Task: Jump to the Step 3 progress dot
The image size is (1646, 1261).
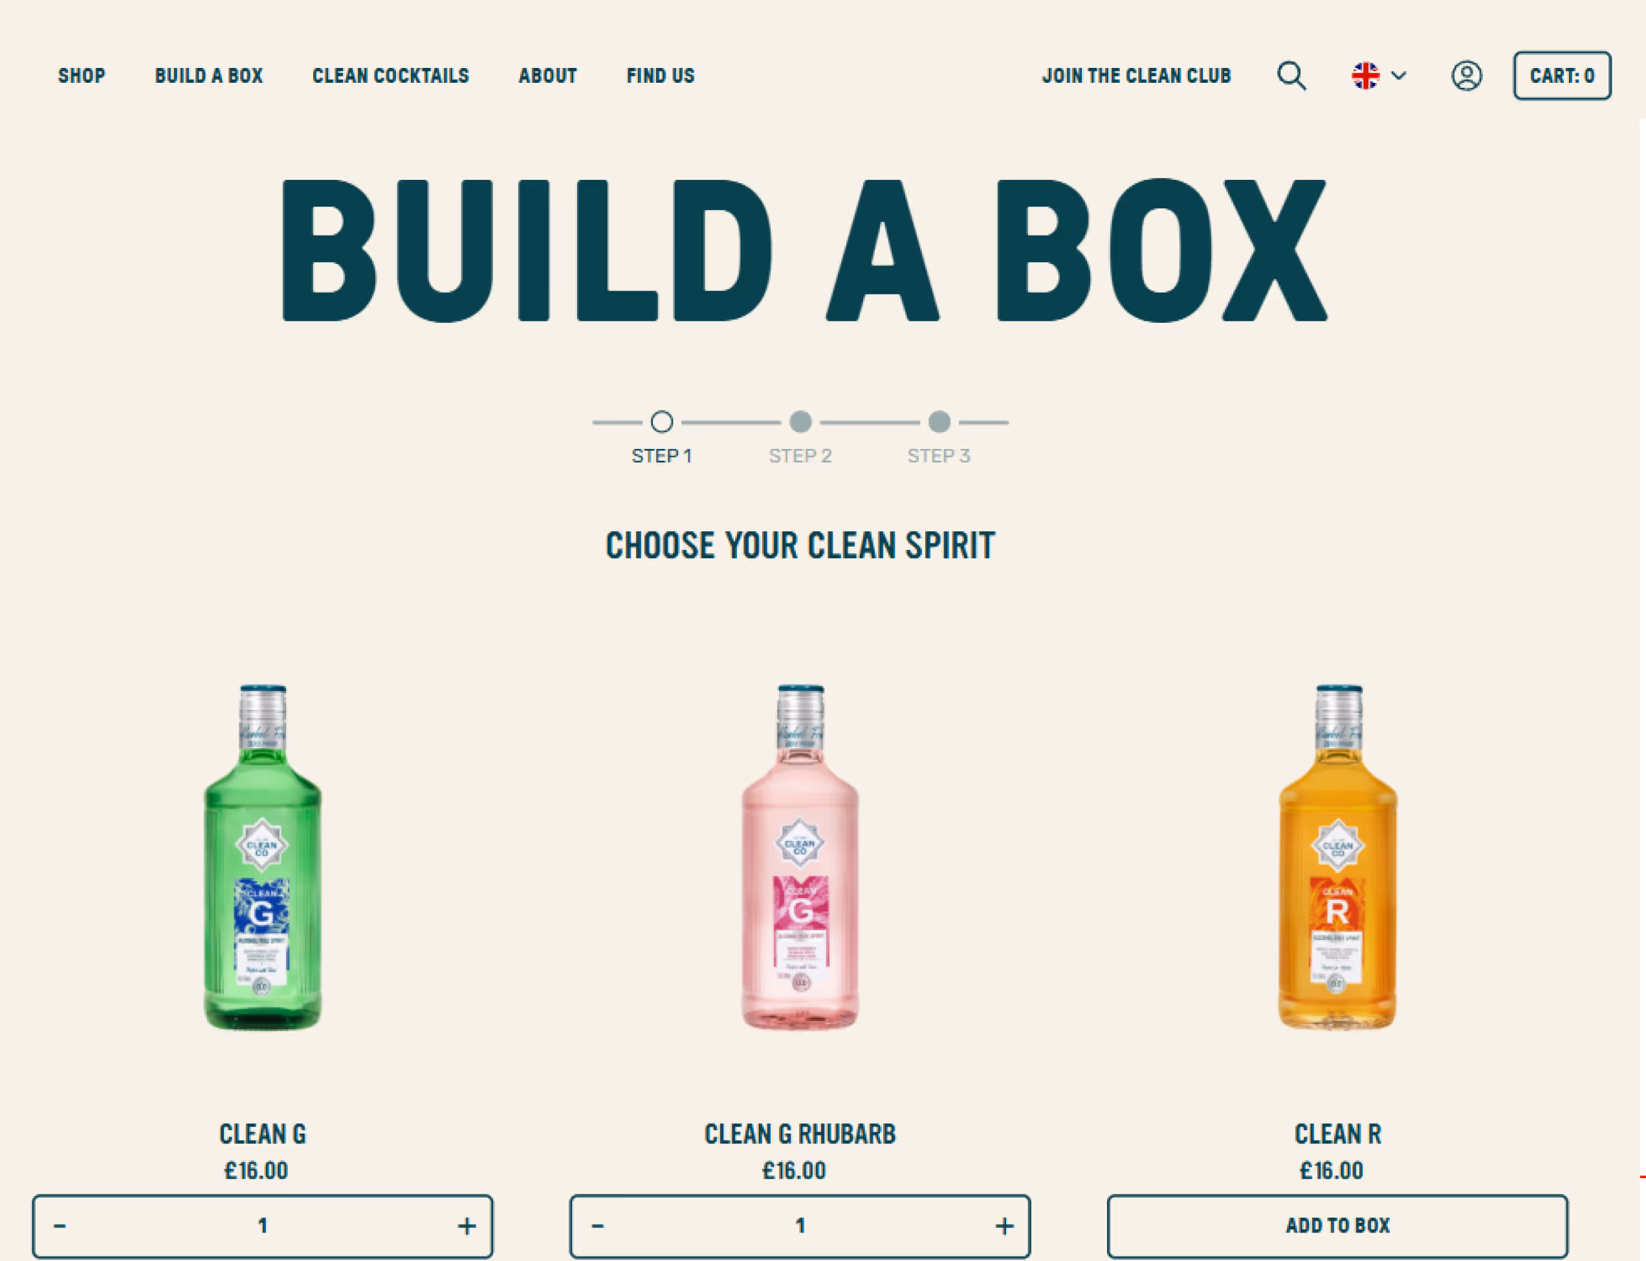Action: click(939, 422)
